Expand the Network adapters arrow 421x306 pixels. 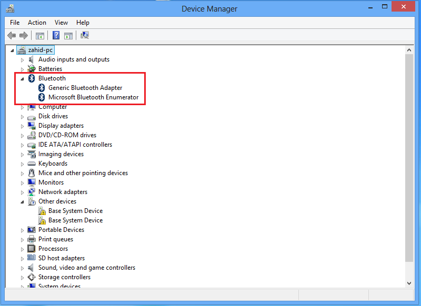(22, 192)
